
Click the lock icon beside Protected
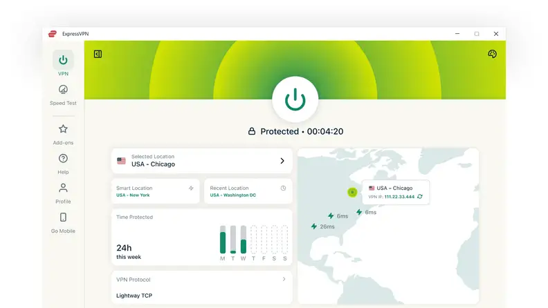click(252, 131)
